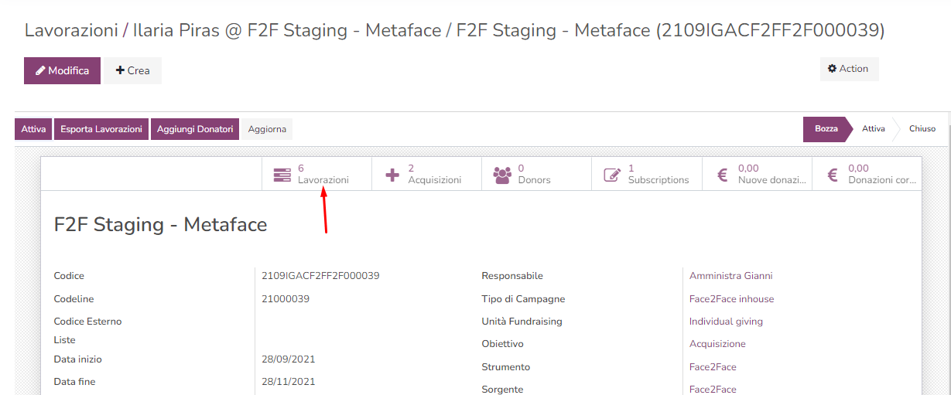Click Esporta Lavorazioni button
Screen dimensions: 951x395
pos(101,129)
